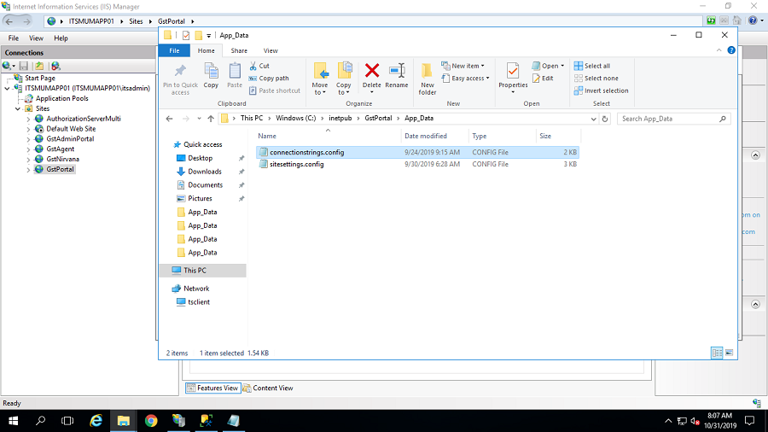Click the Search App_Data field
The image size is (768, 432).
673,119
